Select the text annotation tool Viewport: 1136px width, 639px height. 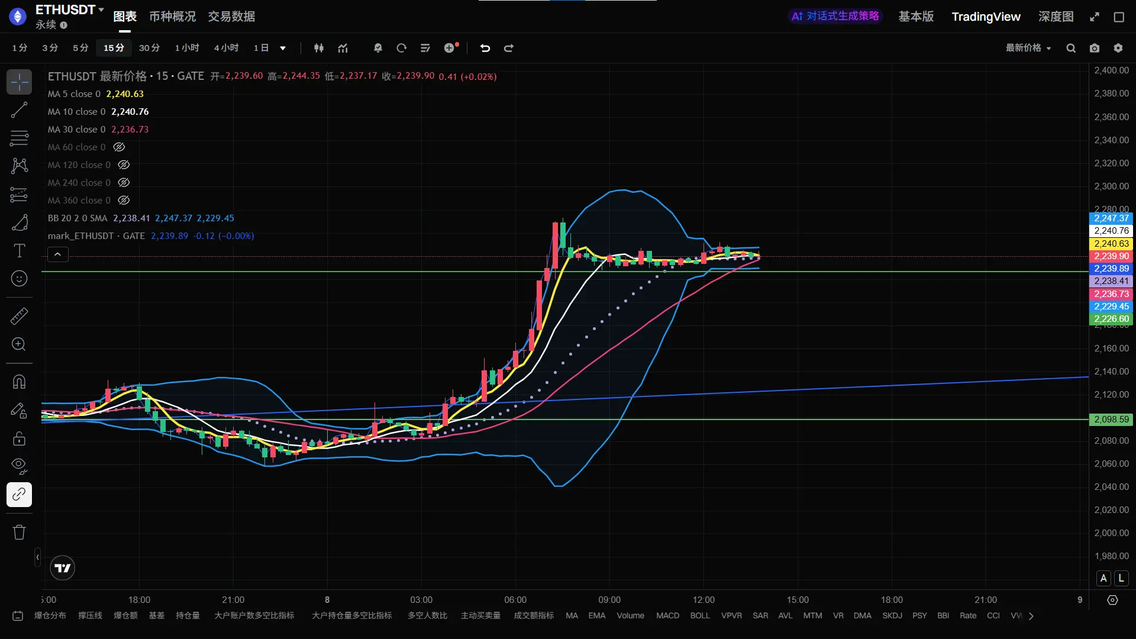tap(19, 251)
